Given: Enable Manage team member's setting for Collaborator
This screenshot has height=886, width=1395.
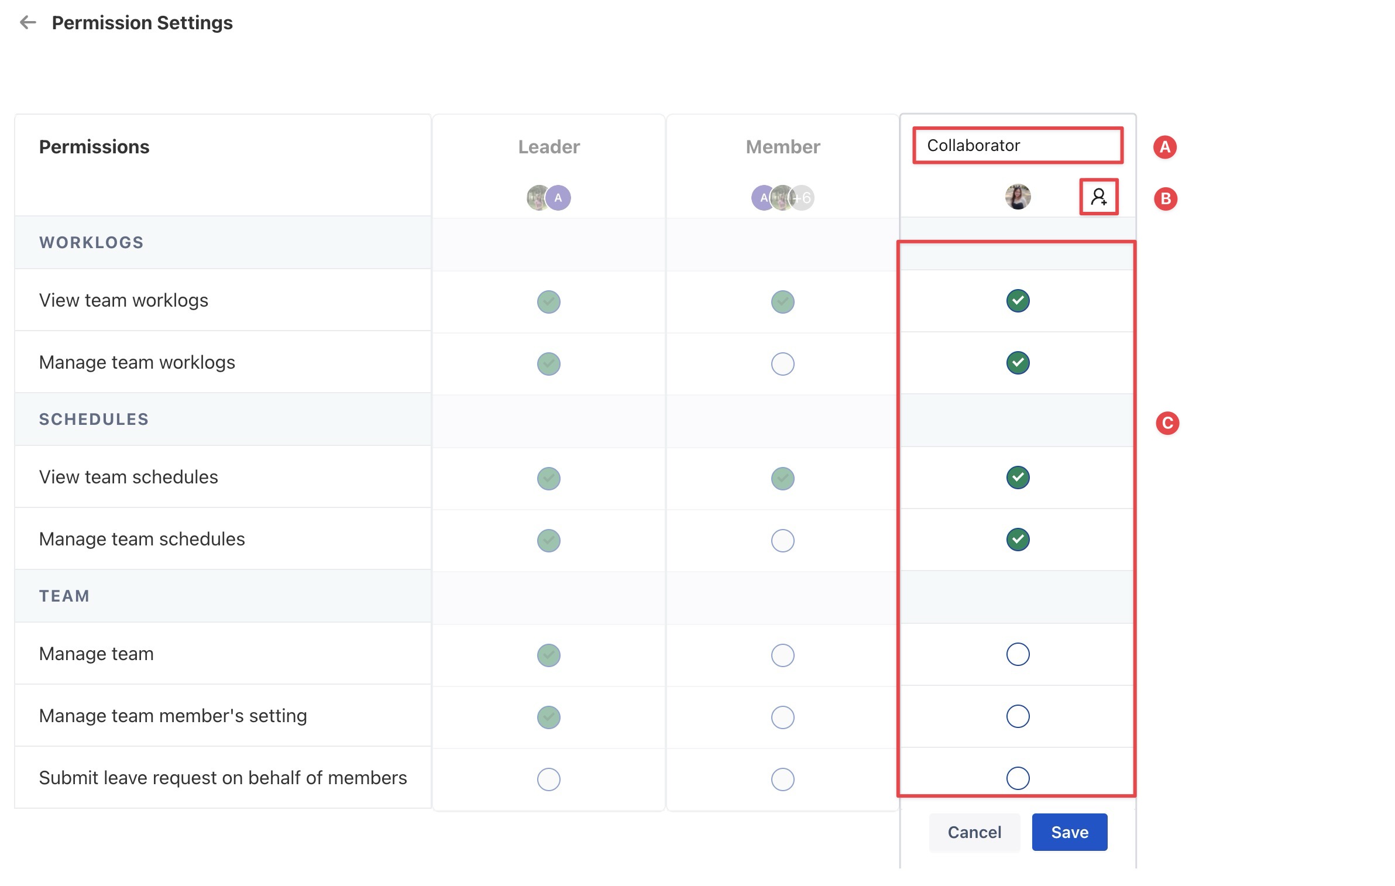Looking at the screenshot, I should 1018,716.
